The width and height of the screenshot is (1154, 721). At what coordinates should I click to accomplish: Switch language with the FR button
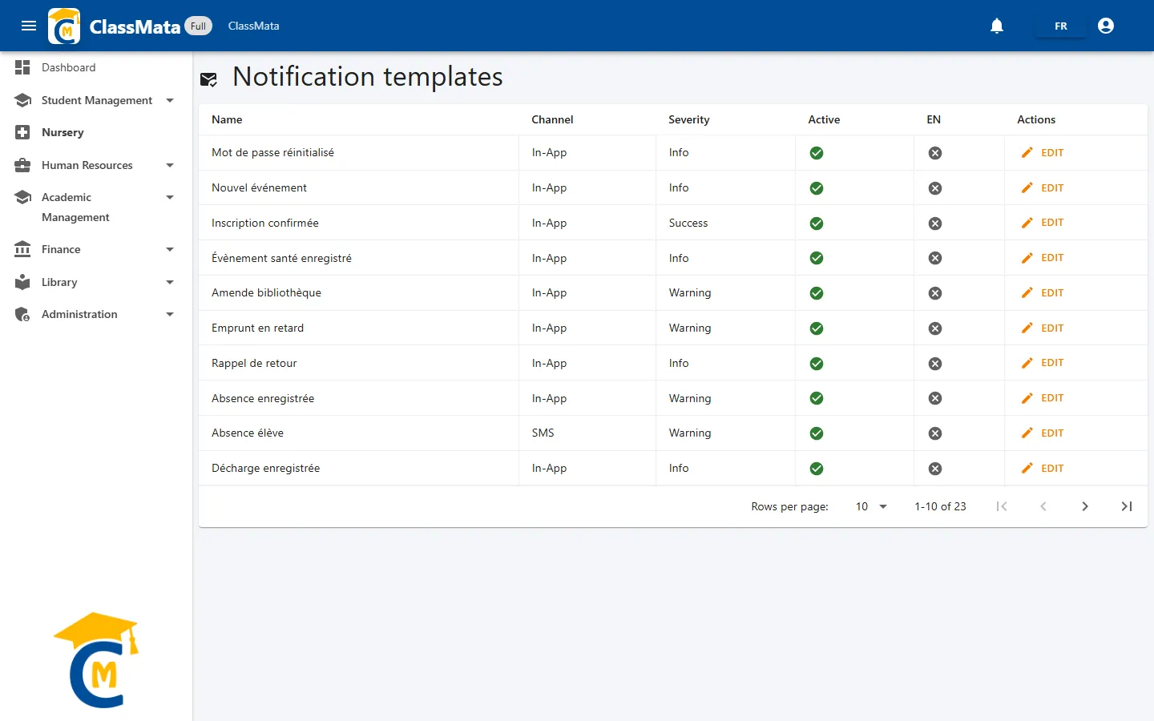coord(1061,26)
